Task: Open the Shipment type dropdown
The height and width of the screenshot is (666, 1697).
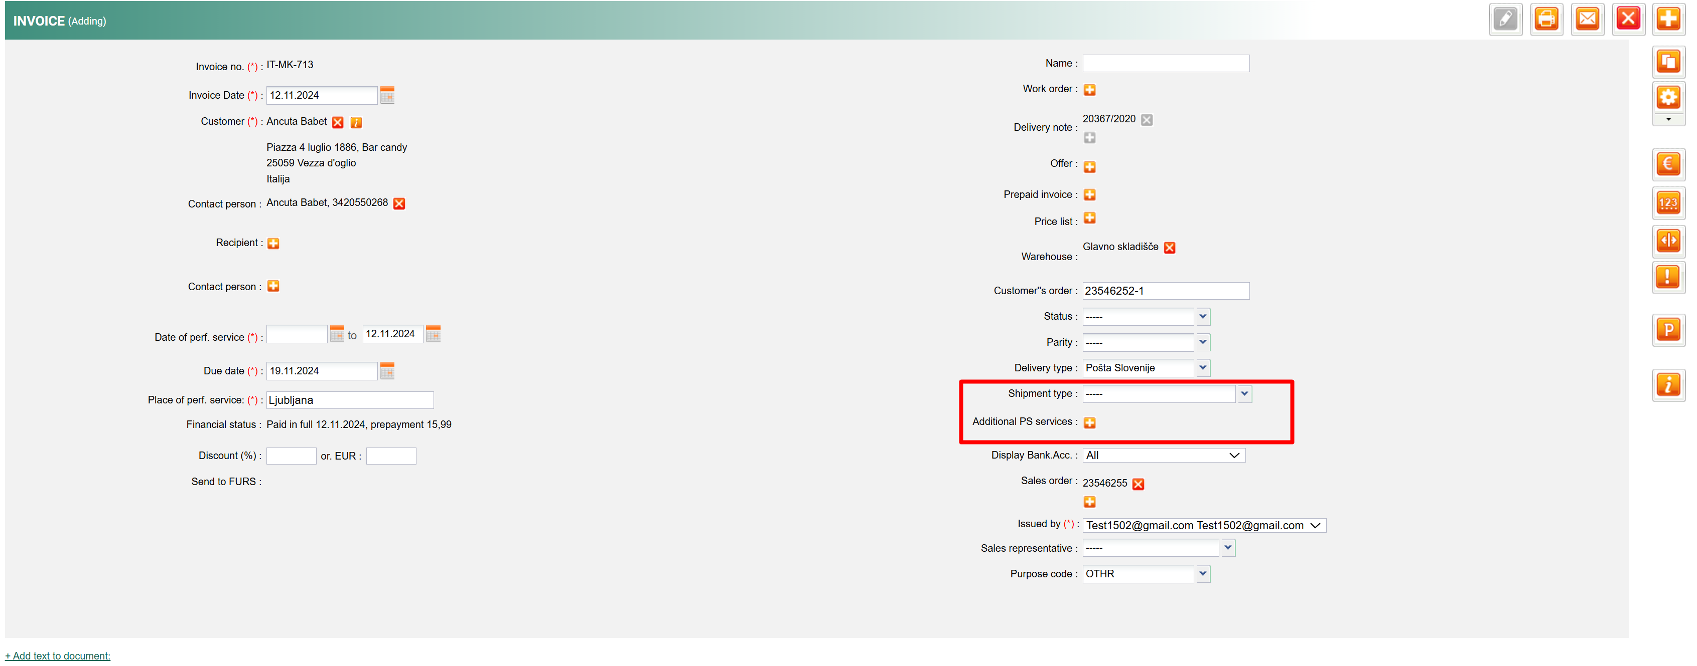Action: pyautogui.click(x=1244, y=393)
